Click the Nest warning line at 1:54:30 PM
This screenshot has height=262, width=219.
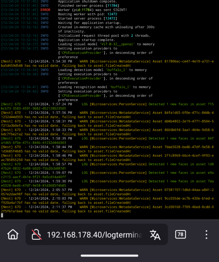[x=107, y=64]
